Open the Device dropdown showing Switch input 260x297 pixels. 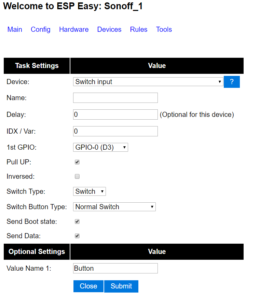148,82
